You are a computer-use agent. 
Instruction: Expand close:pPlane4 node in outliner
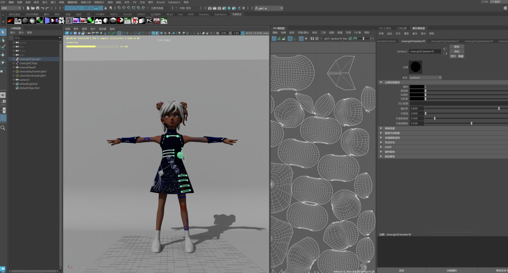pos(13,67)
